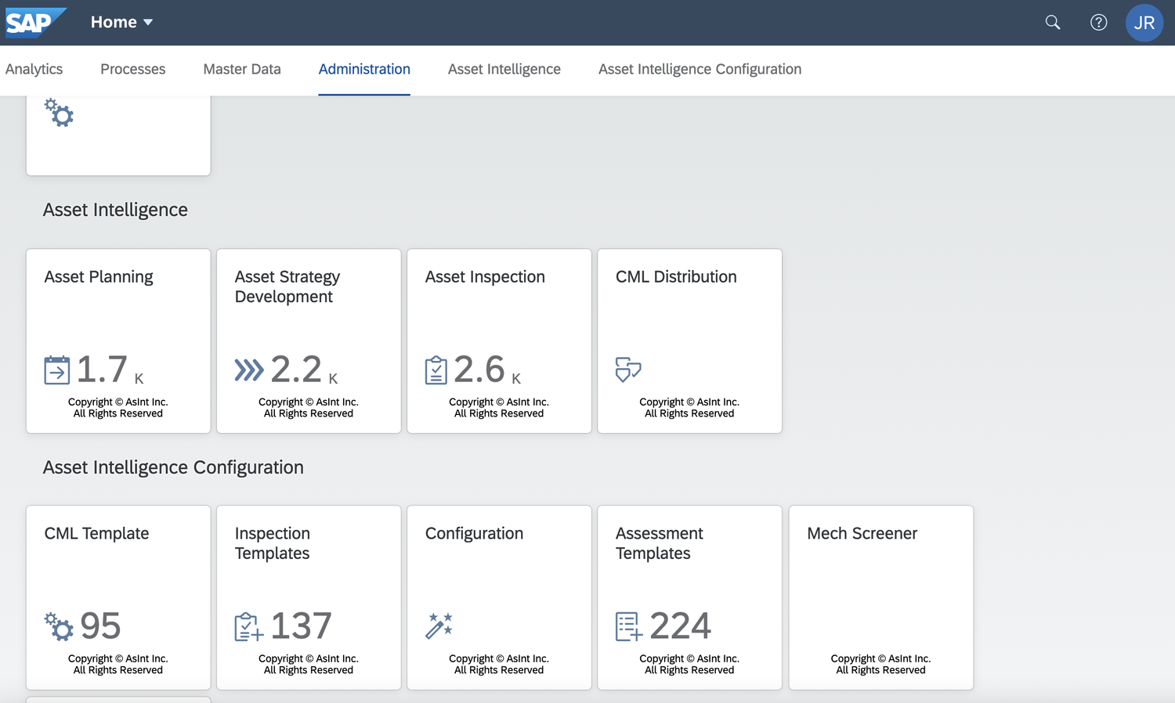Viewport: 1175px width, 703px height.
Task: Open the Asset Planning tile
Action: click(x=118, y=341)
